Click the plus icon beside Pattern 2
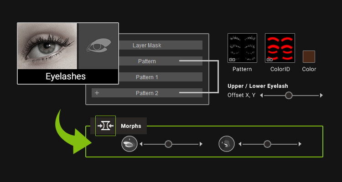342x182 pixels. [x=97, y=93]
